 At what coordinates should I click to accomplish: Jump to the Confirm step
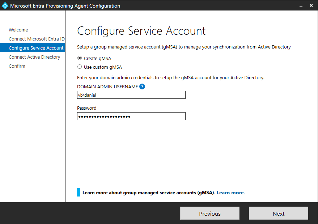[17, 66]
